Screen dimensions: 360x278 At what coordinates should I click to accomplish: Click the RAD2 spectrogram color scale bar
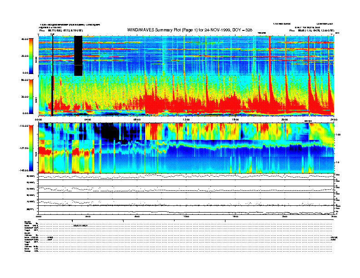point(31,56)
